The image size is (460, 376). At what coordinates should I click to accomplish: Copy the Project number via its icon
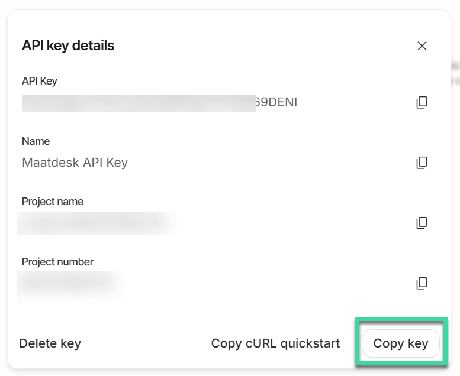click(422, 283)
